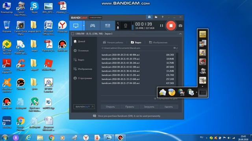Launch Internet Explorer from taskbar

[28, 137]
